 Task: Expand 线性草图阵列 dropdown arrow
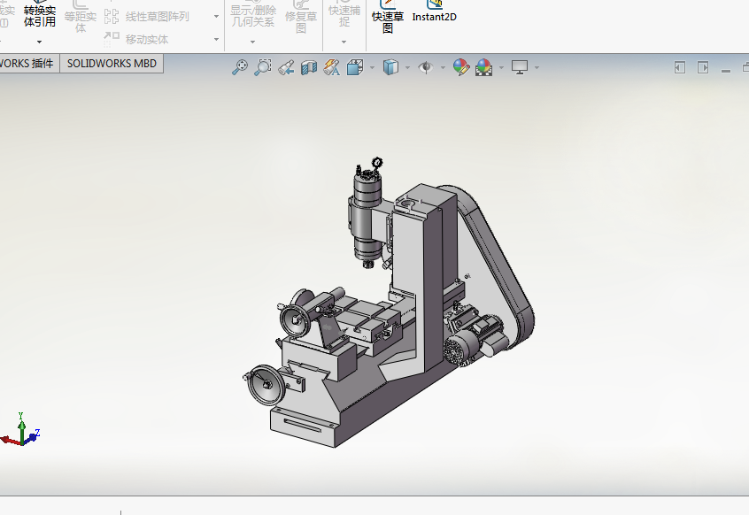[x=216, y=17]
